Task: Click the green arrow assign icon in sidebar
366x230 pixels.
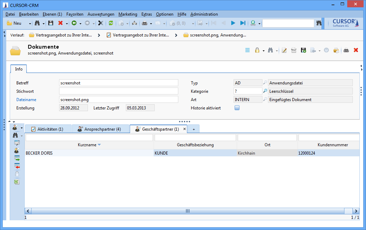Action: tap(17, 158)
